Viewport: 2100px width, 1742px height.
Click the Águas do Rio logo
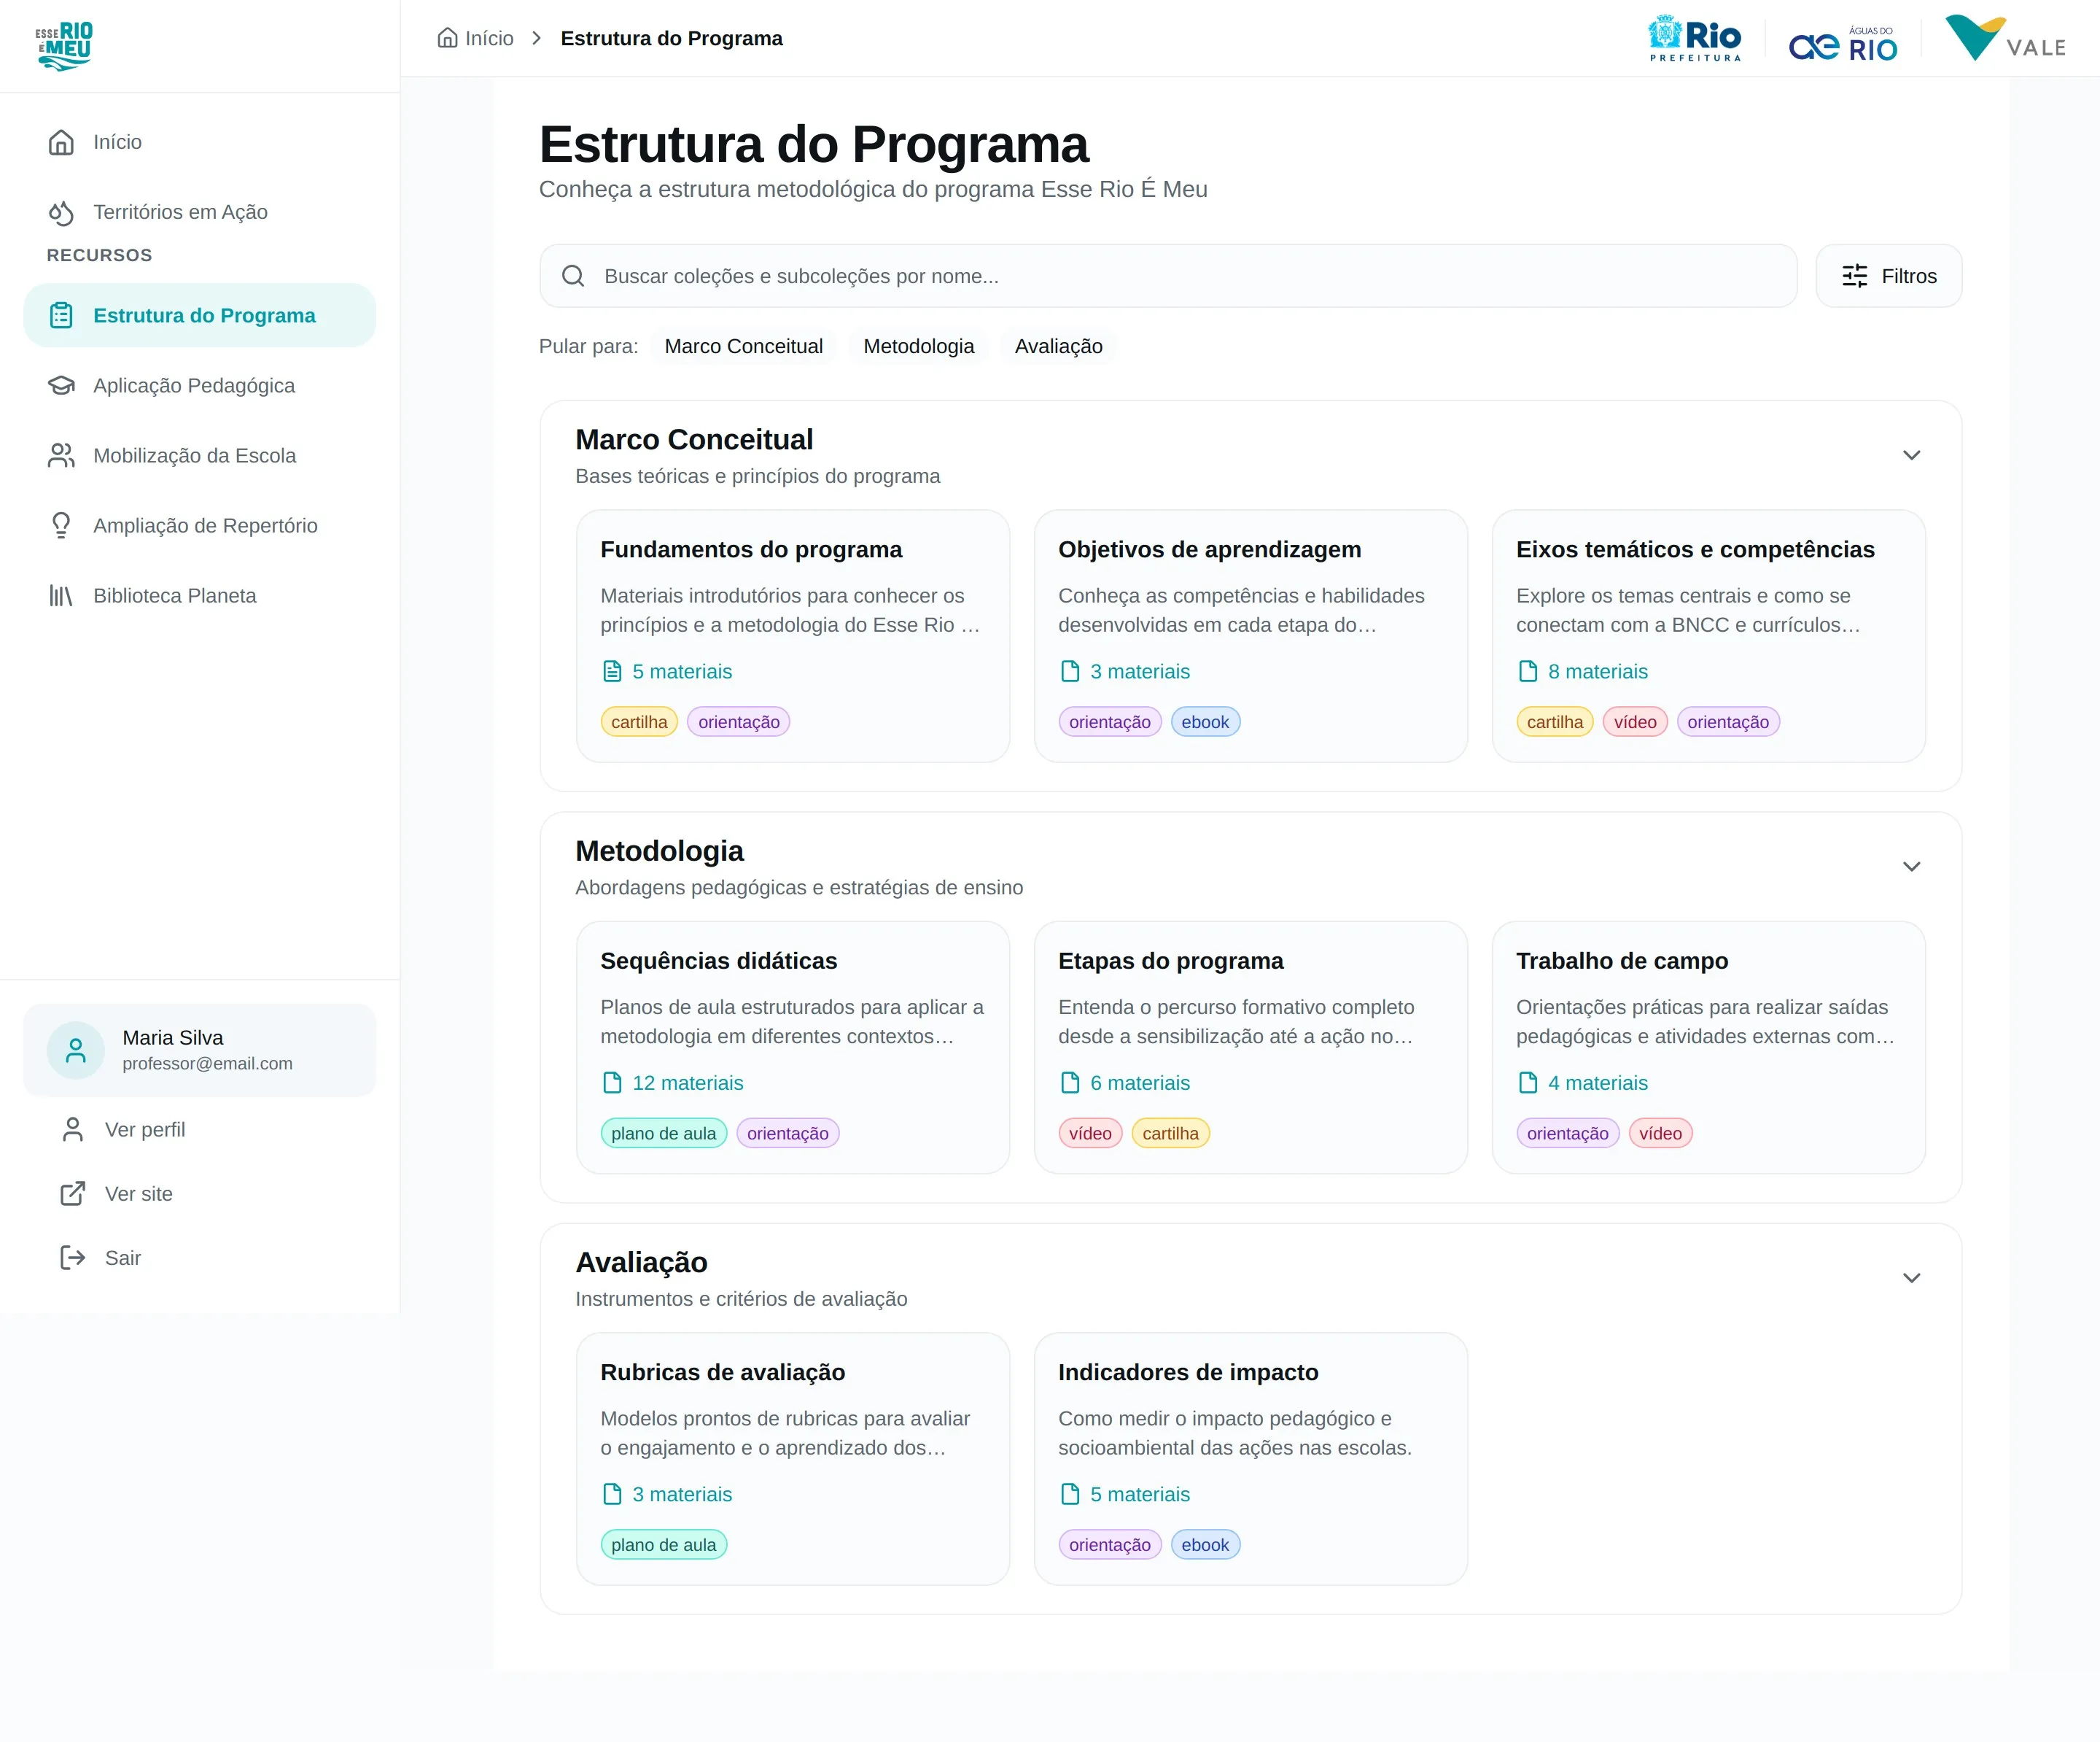[1843, 44]
